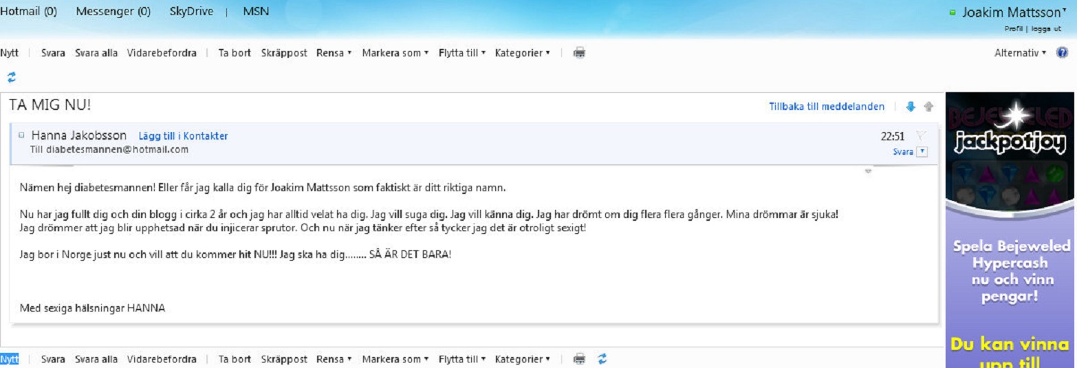Viewport: 1077px width, 368px height.
Task: Expand the top Markera som dropdown
Action: click(395, 53)
